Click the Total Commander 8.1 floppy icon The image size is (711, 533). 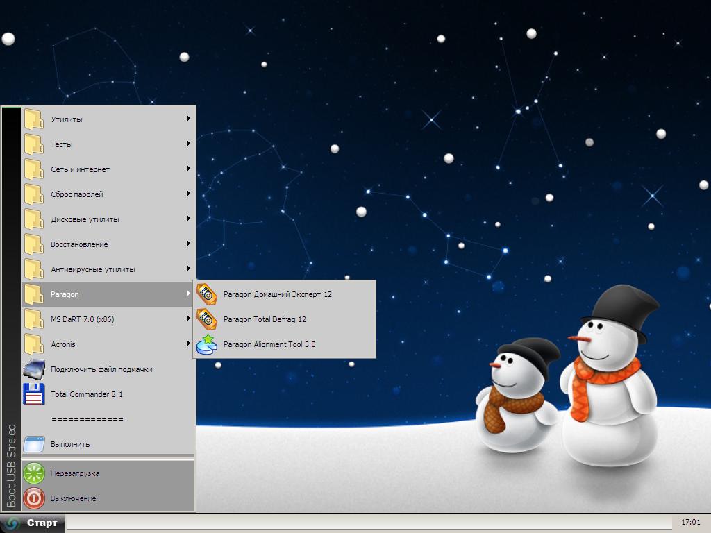tap(34, 394)
